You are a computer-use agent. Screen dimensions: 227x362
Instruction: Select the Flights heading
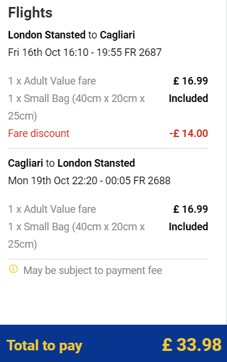point(30,12)
